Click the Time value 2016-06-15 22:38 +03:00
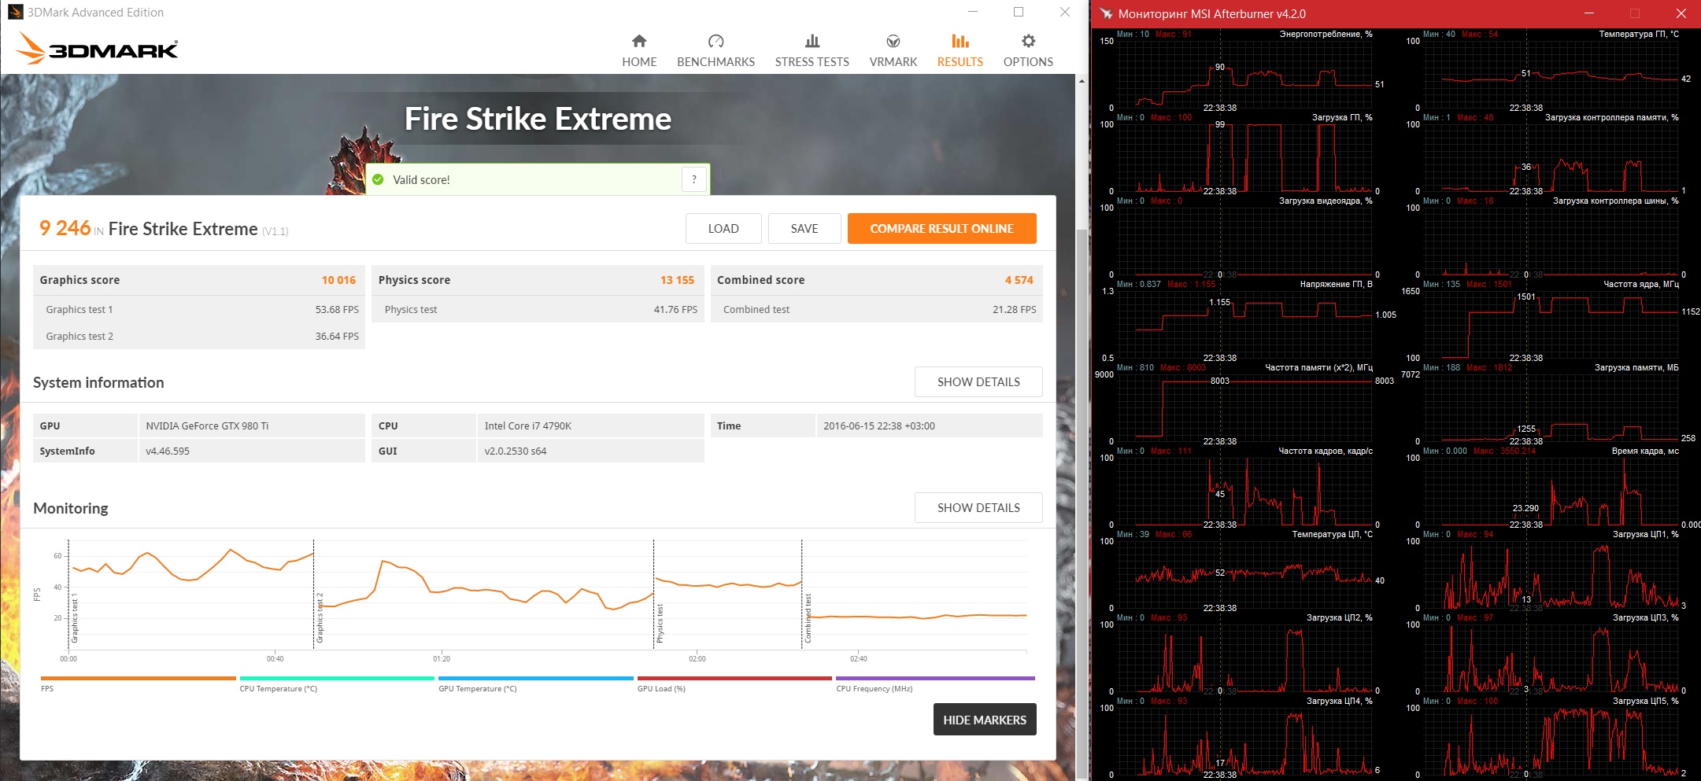Screen dimensions: 1701x781 [x=879, y=425]
